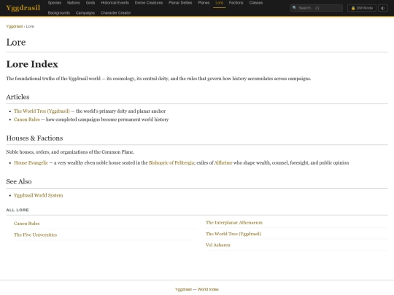Click Yggdrasil breadcrumb link
394x295 pixels.
pos(15,26)
